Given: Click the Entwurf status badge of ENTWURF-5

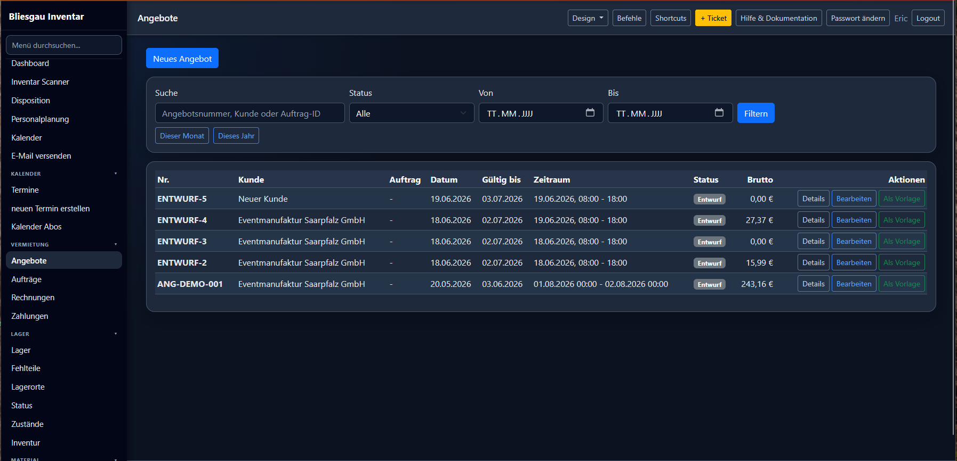Looking at the screenshot, I should pos(710,199).
